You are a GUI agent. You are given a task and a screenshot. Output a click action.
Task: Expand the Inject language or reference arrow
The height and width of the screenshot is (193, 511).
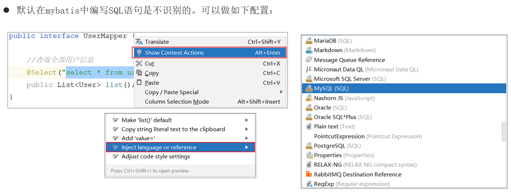[x=247, y=147]
